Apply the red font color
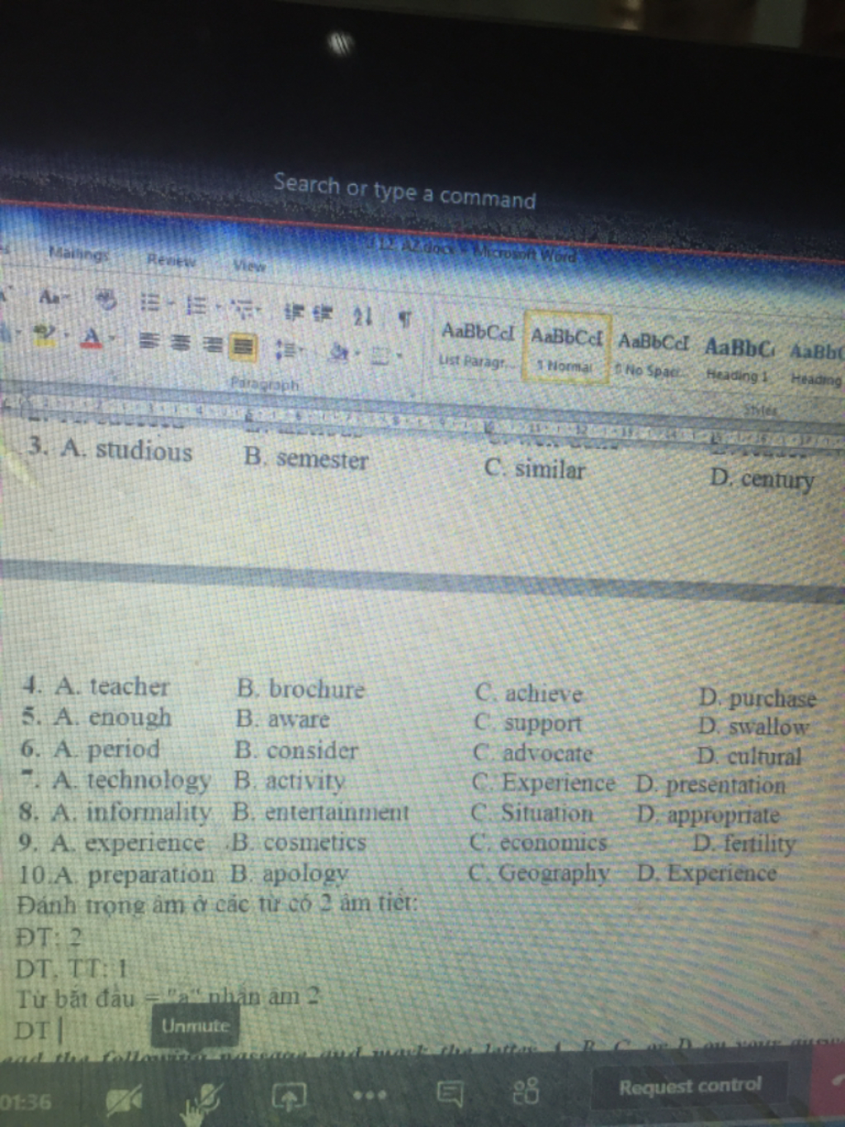The height and width of the screenshot is (1127, 845). coord(92,336)
